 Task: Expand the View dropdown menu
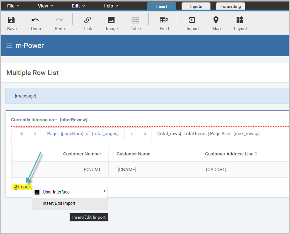pos(44,6)
